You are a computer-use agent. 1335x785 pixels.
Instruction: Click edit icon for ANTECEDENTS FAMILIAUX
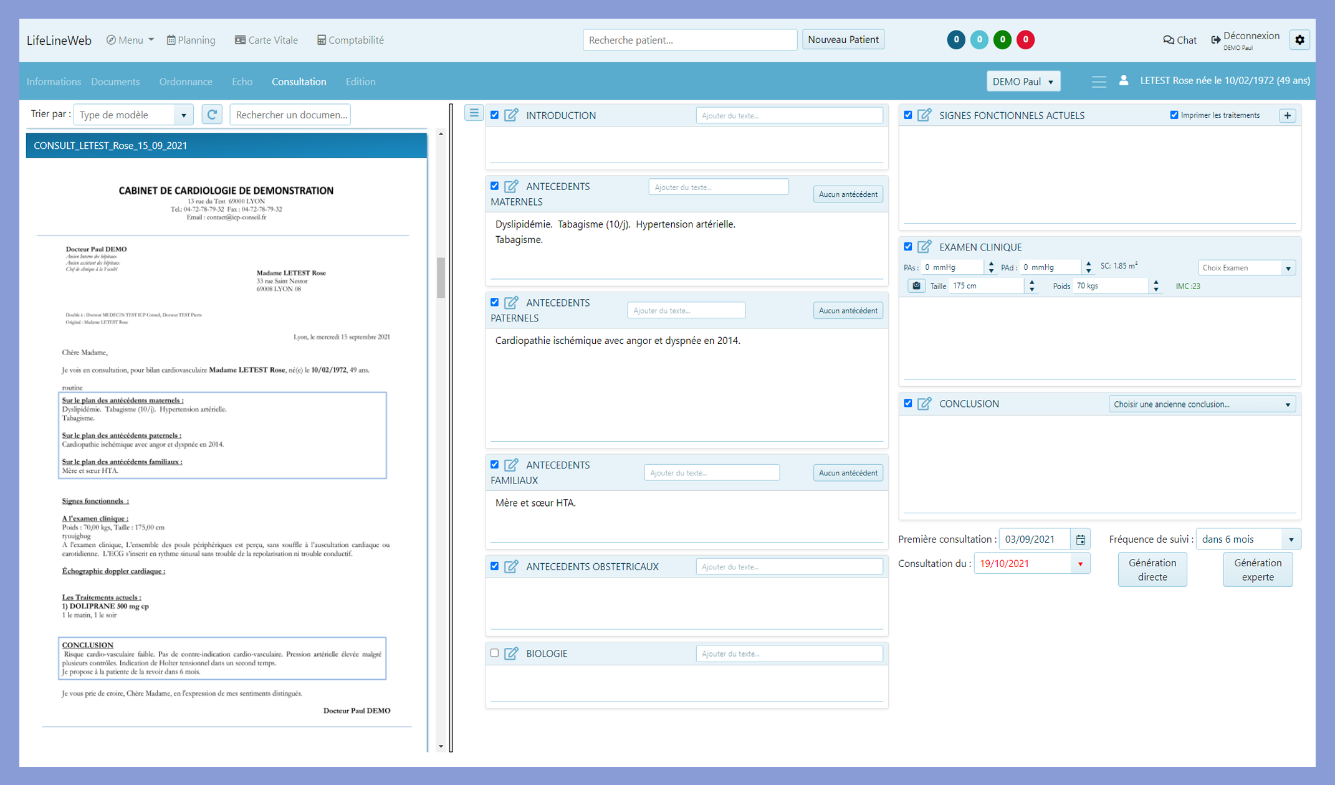click(x=511, y=465)
